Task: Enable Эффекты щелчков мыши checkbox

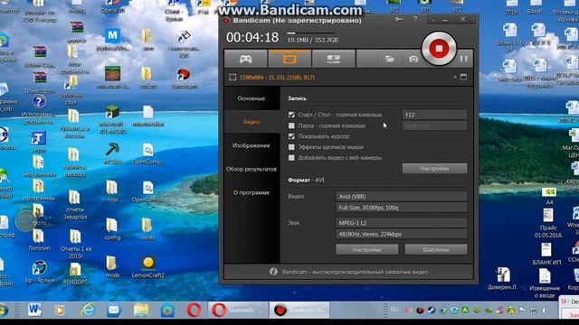Action: [x=291, y=147]
